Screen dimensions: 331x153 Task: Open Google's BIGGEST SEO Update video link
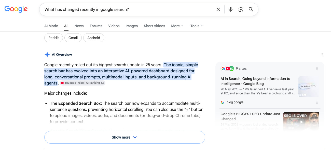250,116
